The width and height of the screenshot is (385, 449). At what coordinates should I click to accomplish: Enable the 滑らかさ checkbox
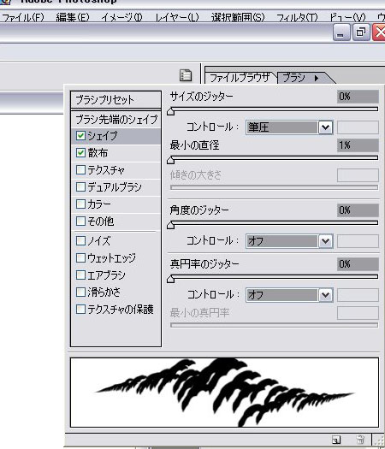pos(80,292)
